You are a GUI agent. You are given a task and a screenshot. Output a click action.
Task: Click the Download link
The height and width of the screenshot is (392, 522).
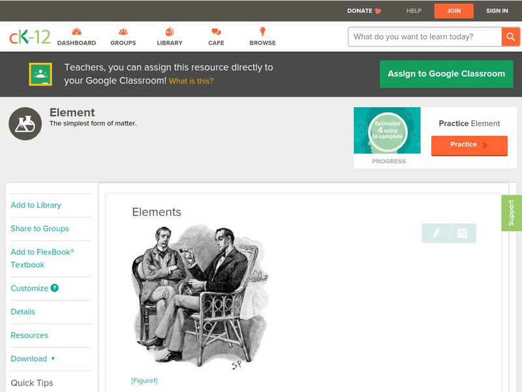pos(29,359)
